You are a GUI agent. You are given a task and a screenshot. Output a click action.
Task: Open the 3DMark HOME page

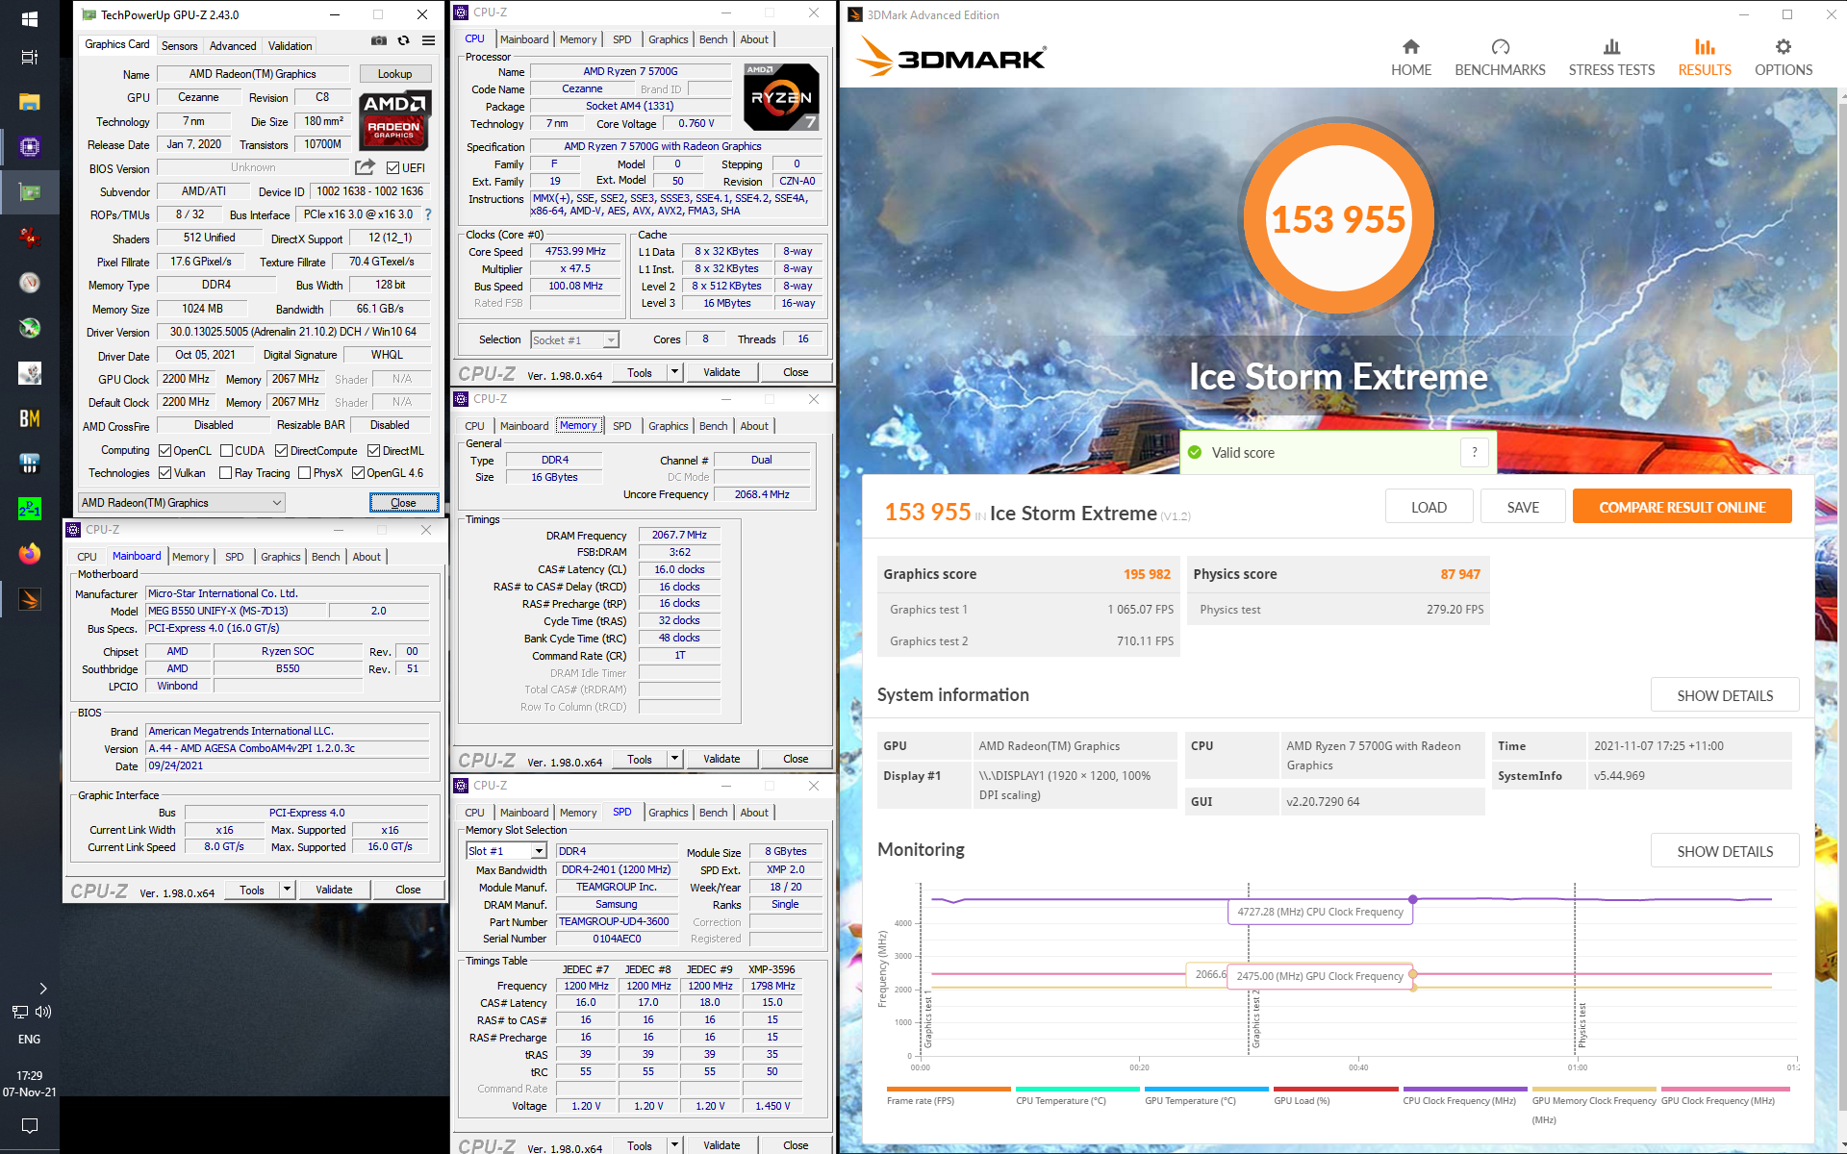point(1411,58)
